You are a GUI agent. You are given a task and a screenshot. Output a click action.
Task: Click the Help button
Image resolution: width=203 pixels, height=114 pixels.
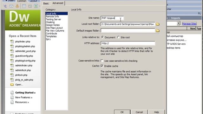click(x=156, y=112)
